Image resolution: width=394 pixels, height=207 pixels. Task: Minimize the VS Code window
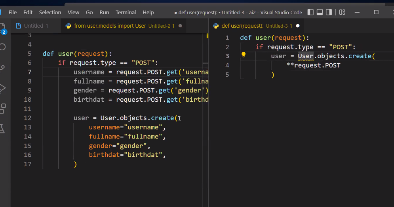(x=357, y=12)
